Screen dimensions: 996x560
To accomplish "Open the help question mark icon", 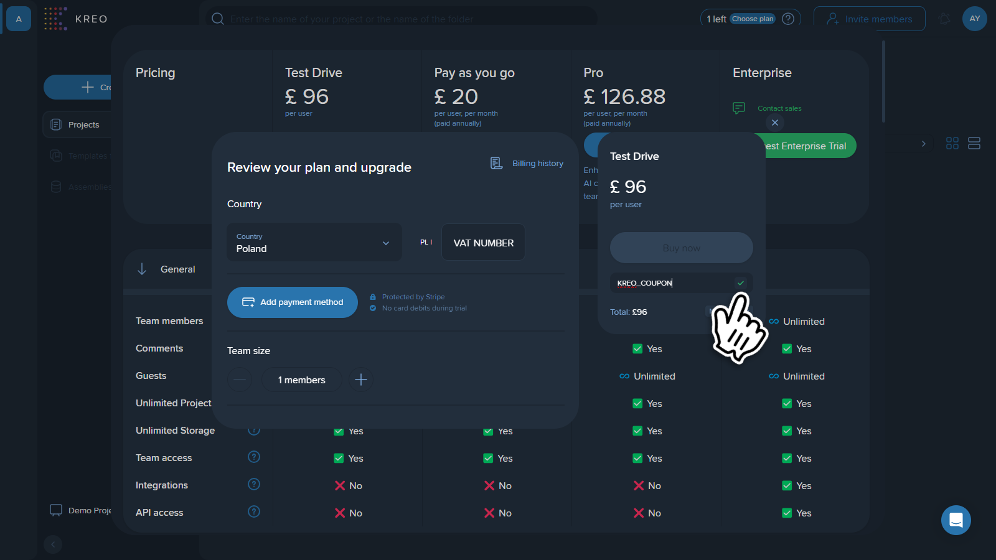I will coord(788,19).
